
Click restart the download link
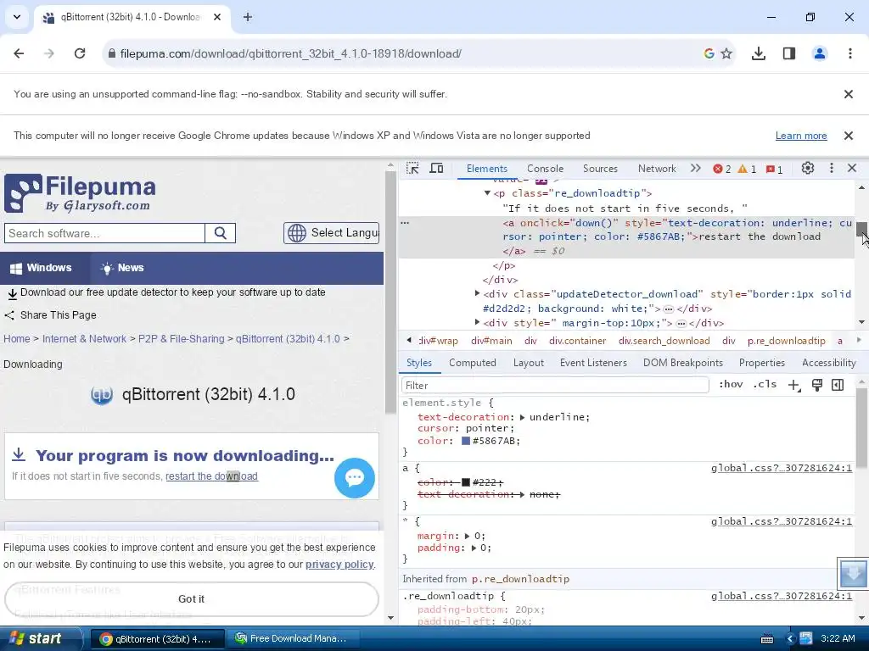211,476
